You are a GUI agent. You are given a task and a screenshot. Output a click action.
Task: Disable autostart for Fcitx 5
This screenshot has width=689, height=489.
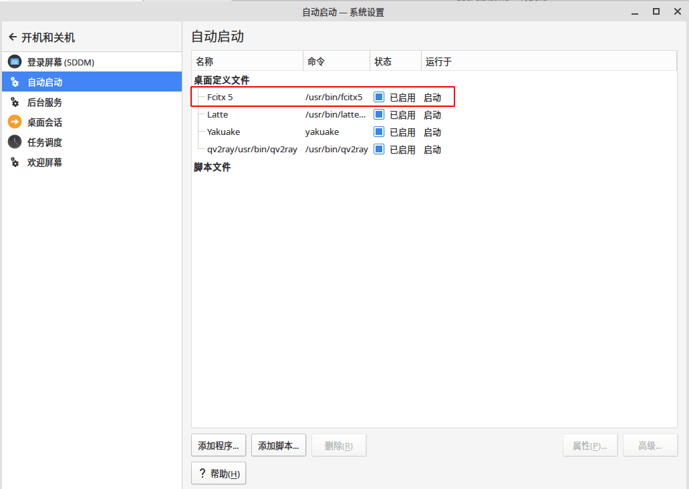coord(379,97)
